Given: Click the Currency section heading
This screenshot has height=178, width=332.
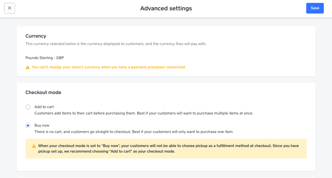Looking at the screenshot, I should (36, 36).
